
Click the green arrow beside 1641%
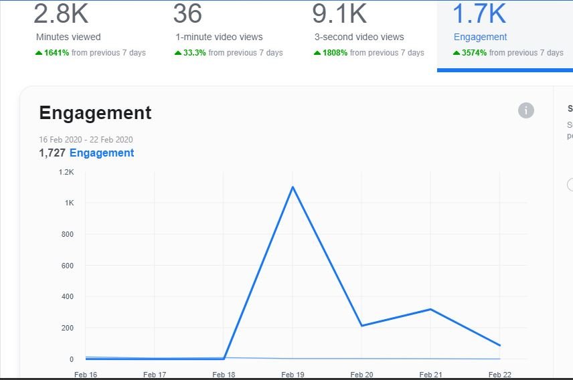[39, 53]
